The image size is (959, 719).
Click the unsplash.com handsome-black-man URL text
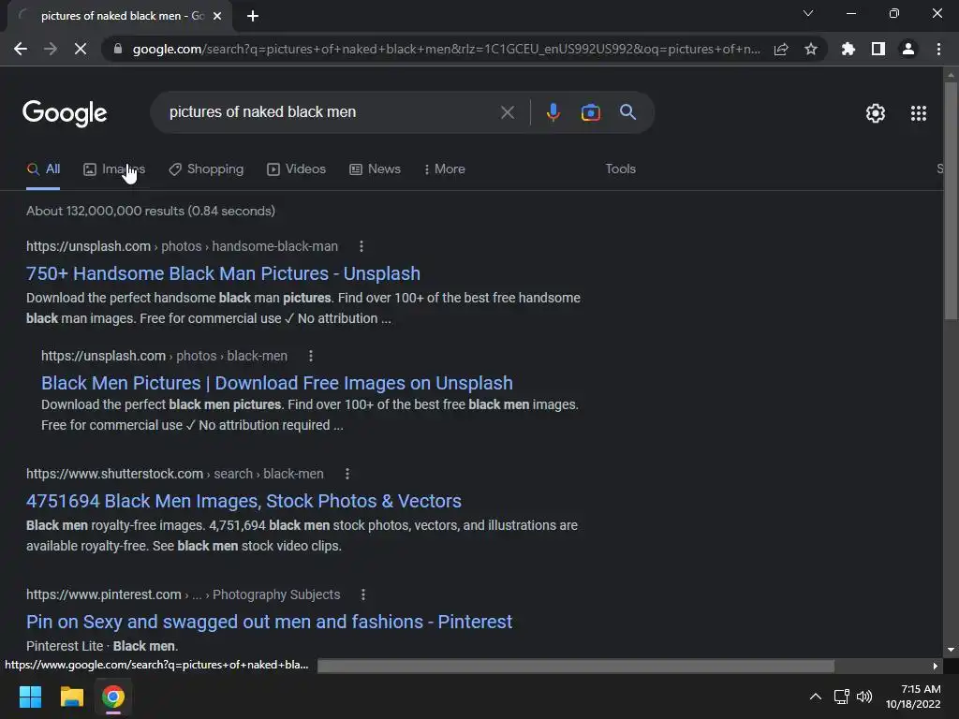[x=182, y=246]
